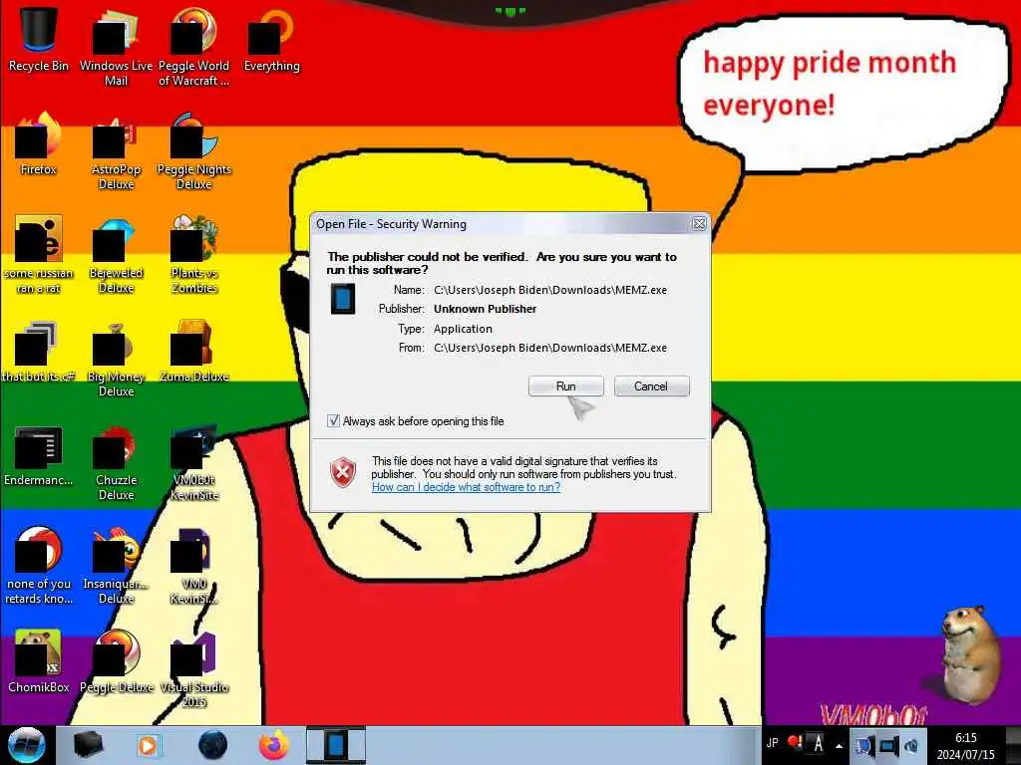Select Big Money Deluxe desktop icon

(x=116, y=358)
